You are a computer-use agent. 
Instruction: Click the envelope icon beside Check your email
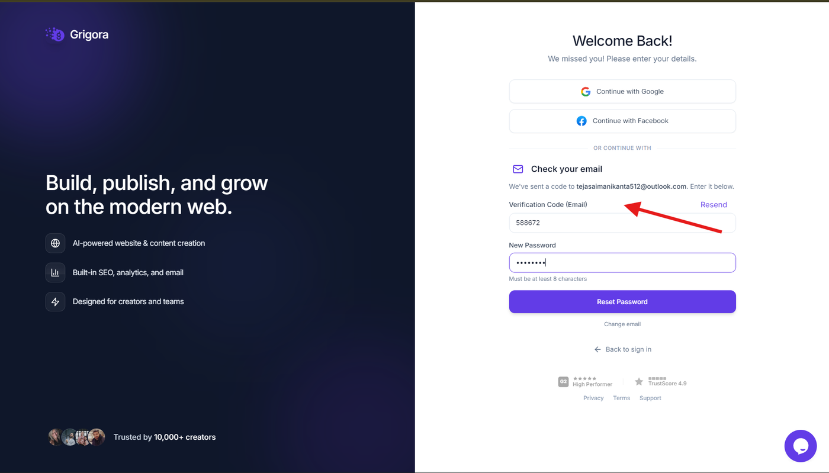click(x=518, y=169)
